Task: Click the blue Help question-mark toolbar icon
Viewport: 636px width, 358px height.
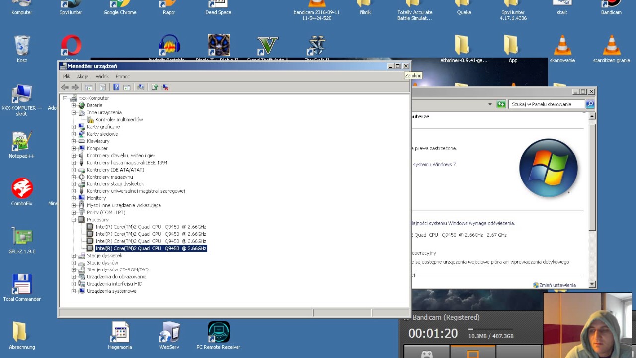Action: (x=116, y=87)
